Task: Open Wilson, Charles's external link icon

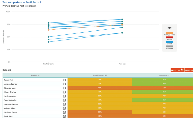Action: point(64,92)
